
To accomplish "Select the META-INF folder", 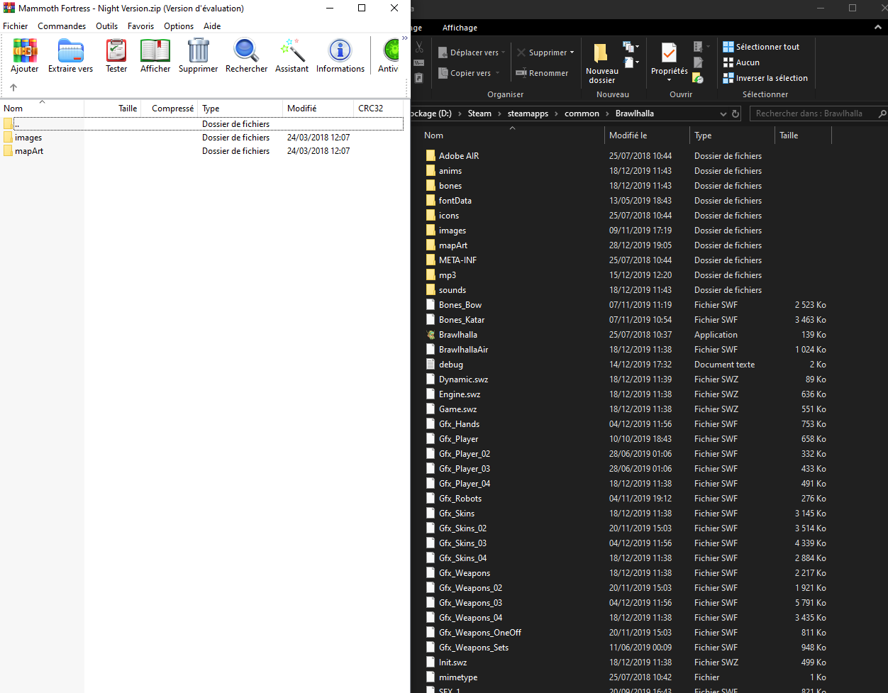I will pos(457,260).
